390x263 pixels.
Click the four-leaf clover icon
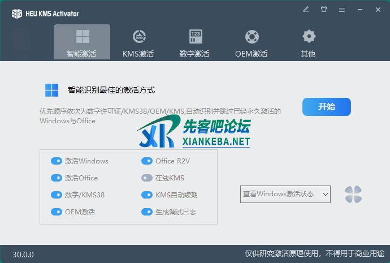click(353, 194)
